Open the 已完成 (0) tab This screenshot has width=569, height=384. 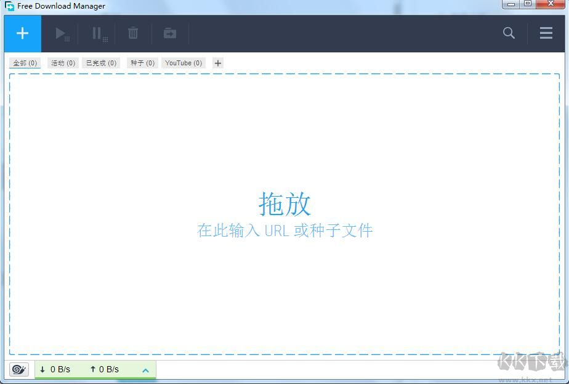click(x=100, y=62)
